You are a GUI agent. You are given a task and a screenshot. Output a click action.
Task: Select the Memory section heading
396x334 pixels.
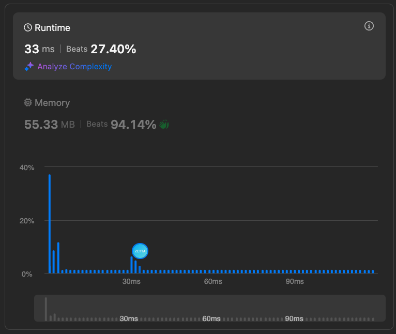tap(52, 103)
